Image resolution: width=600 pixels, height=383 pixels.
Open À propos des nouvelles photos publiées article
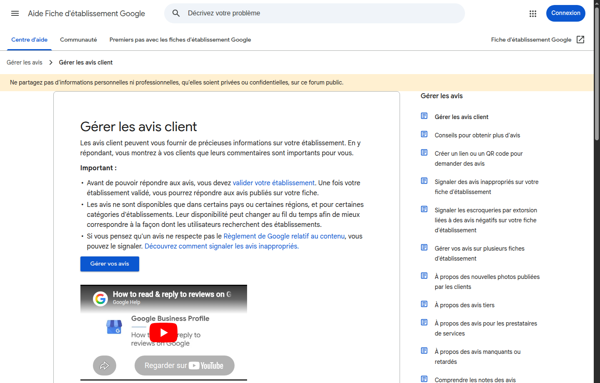487,282
